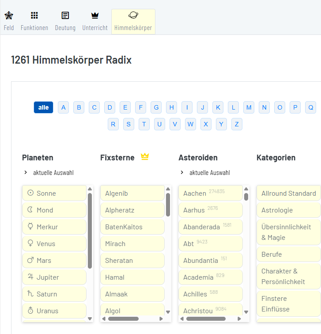Select the Algenib fixed star

pos(132,193)
